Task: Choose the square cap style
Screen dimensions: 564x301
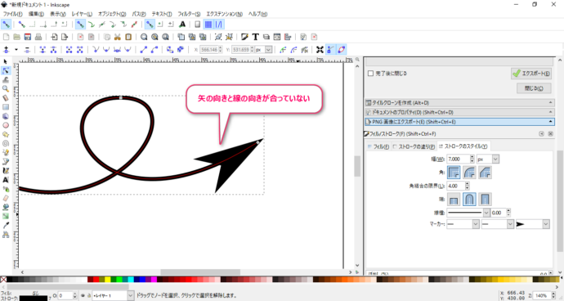Action: click(x=486, y=199)
